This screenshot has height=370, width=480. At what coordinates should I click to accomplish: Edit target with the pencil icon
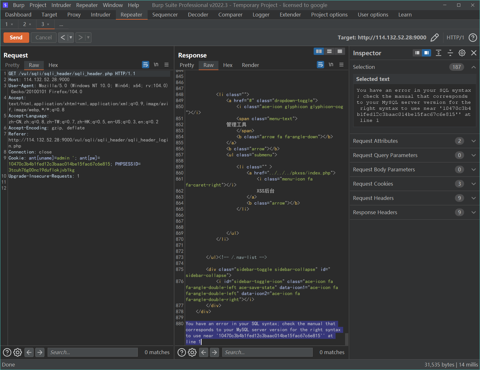click(435, 37)
